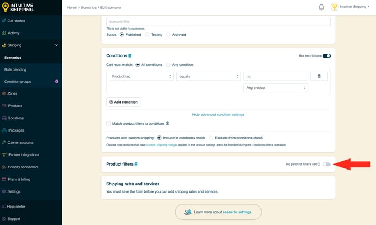Select Testing status
The image size is (376, 225).
pyautogui.click(x=147, y=35)
